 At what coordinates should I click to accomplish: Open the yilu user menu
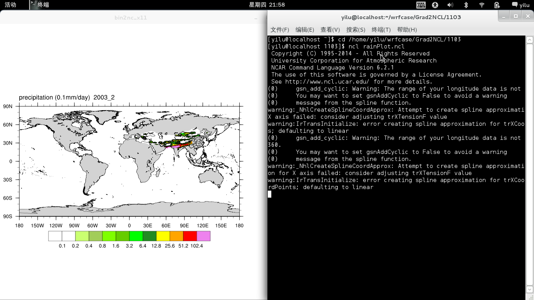521,5
